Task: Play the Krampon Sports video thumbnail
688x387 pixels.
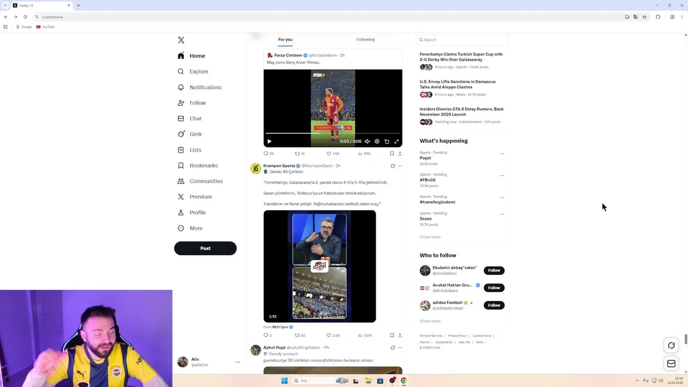Action: click(x=320, y=266)
